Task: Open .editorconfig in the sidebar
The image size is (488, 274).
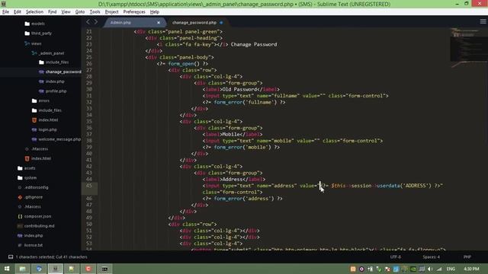Action: (x=36, y=187)
